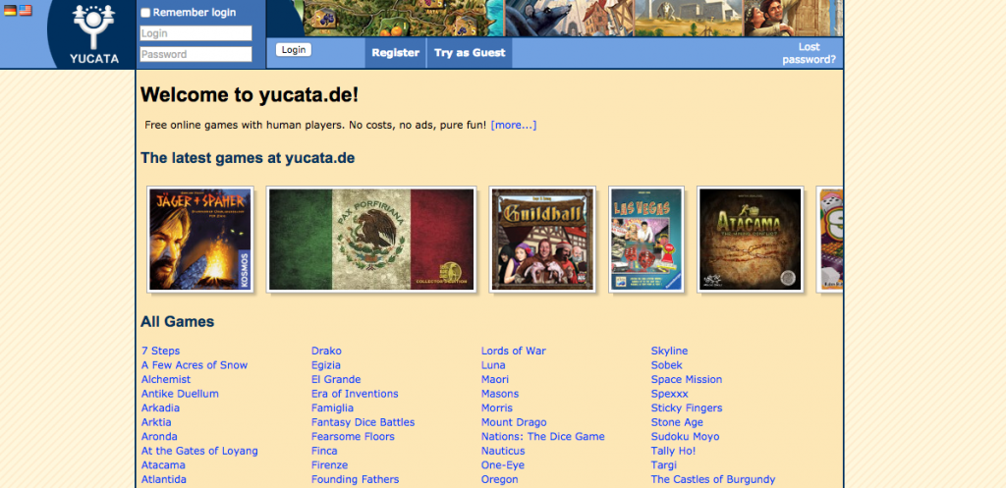Click the Yucata logo

coord(93,34)
